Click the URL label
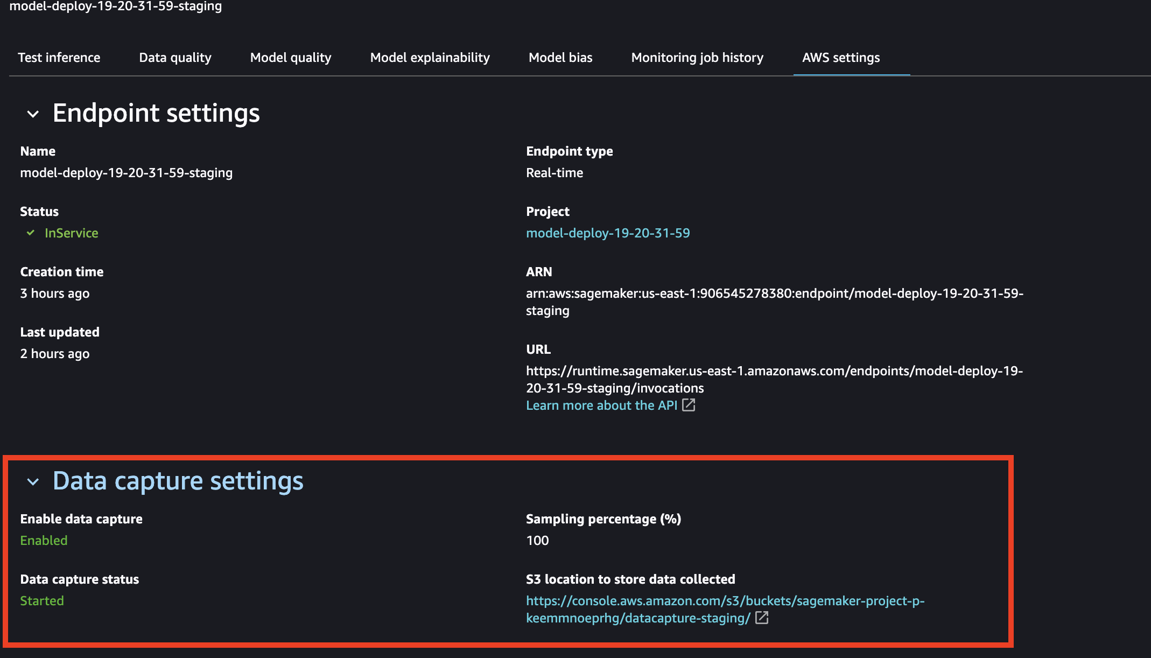The width and height of the screenshot is (1151, 658). pos(538,349)
